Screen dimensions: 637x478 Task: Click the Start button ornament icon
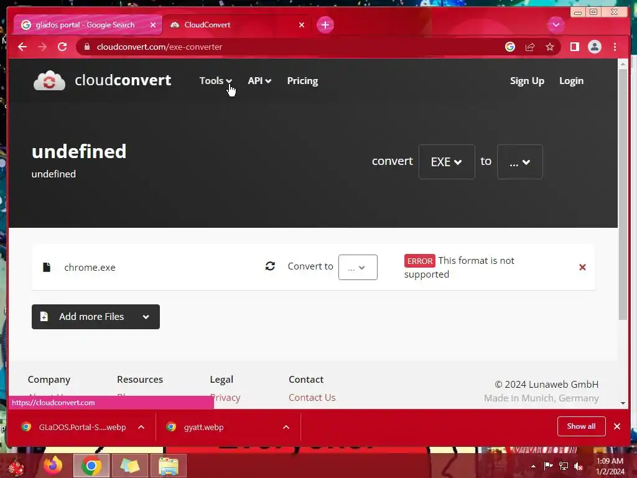16,467
